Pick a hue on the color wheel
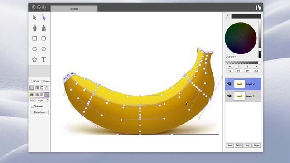This screenshot has width=290, height=163. 241,38
